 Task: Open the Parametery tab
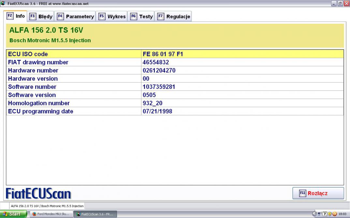tap(75, 16)
